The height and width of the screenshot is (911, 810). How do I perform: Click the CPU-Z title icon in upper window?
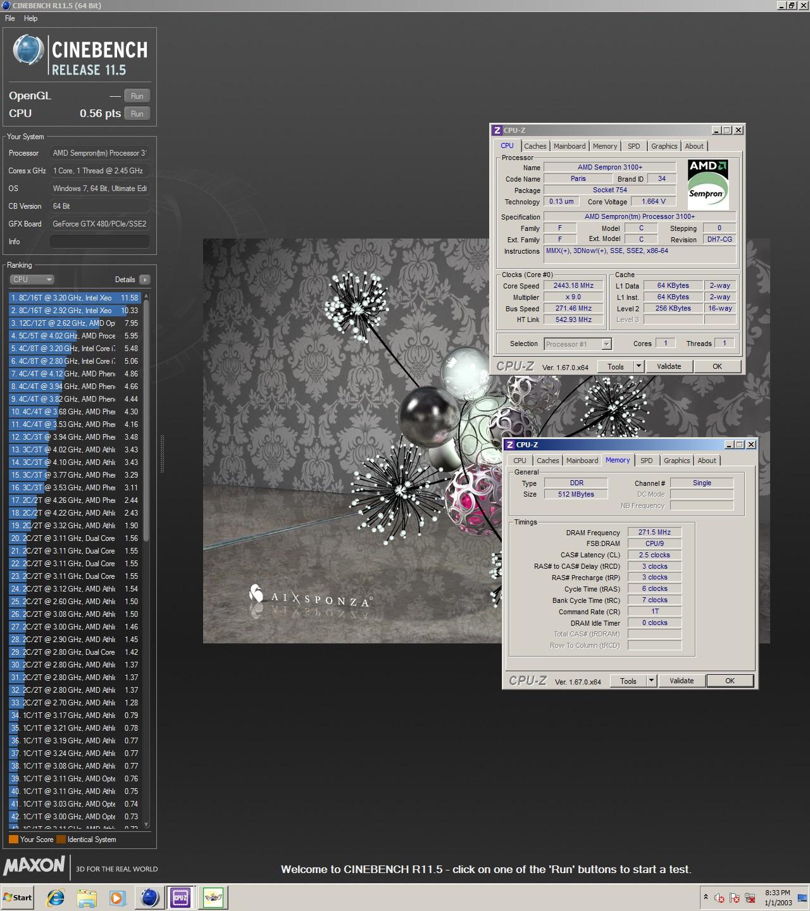497,130
